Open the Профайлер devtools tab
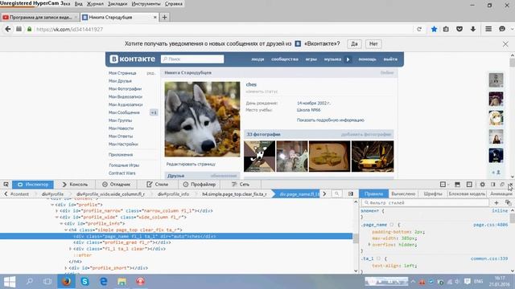The image size is (515, 289). coord(200,185)
